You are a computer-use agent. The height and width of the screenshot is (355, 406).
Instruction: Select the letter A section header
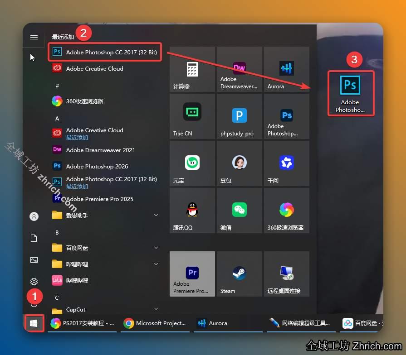click(57, 119)
